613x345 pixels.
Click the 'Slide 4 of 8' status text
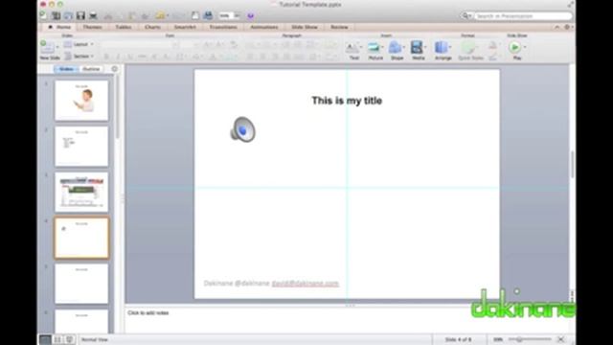(458, 339)
